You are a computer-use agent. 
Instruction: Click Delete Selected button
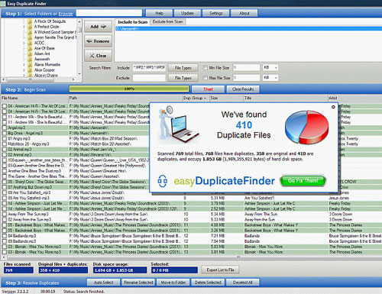click(208, 283)
